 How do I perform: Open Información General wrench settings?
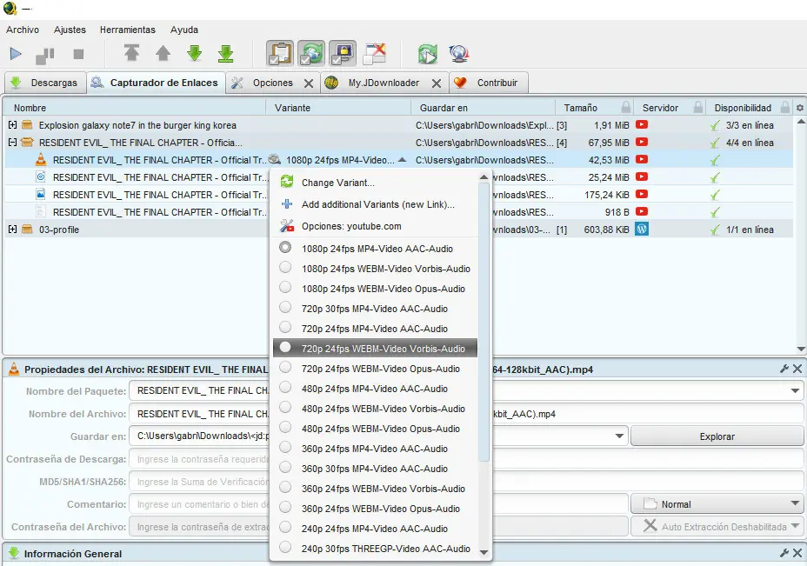tap(784, 553)
